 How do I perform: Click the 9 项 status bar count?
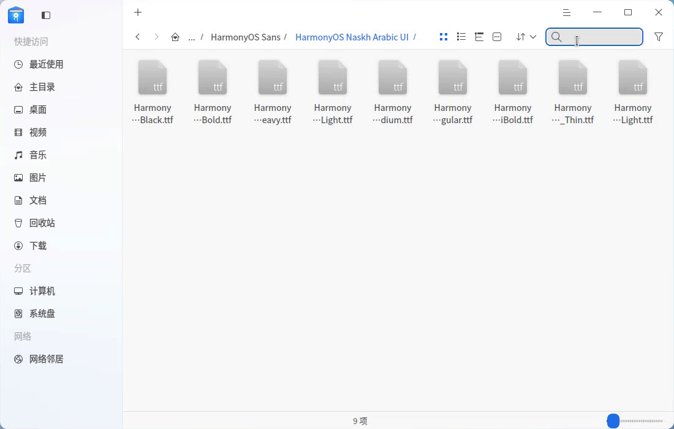point(360,421)
